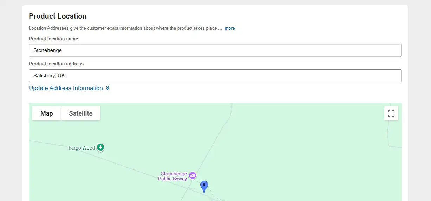The width and height of the screenshot is (431, 201).
Task: Click the Fargo Wood map label
Action: pos(82,148)
